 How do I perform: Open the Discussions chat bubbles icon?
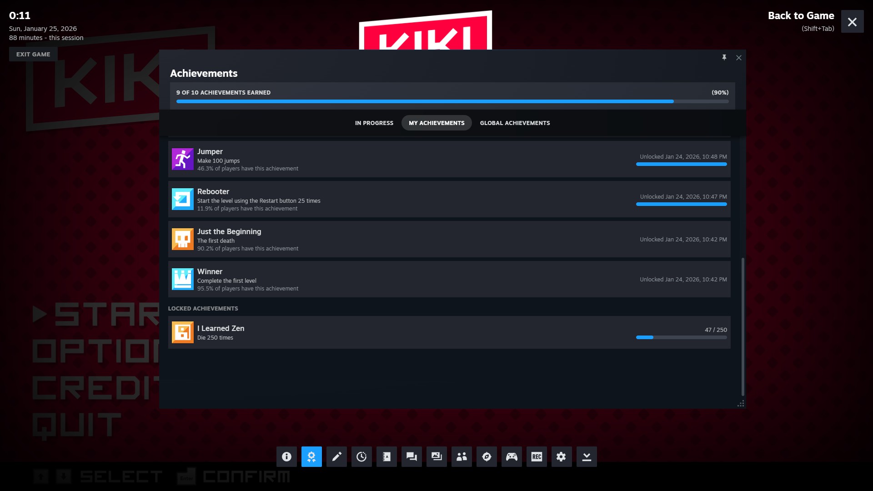pos(411,456)
